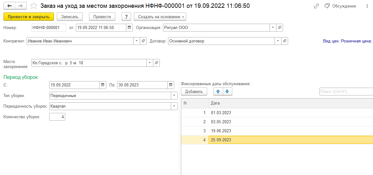Screen dimensions: 373x175
Task: Click Провести и закрыть button
Action: click(x=29, y=17)
